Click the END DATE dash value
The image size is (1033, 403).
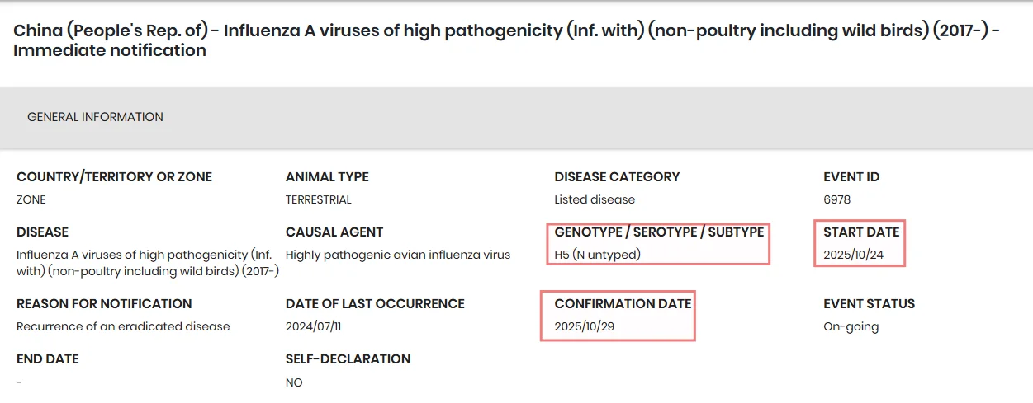19,382
